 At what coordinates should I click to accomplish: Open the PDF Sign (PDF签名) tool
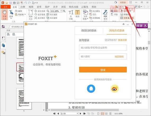click(105, 15)
